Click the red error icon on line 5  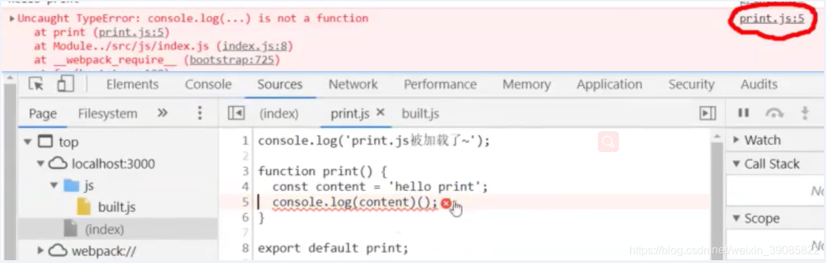tap(446, 203)
